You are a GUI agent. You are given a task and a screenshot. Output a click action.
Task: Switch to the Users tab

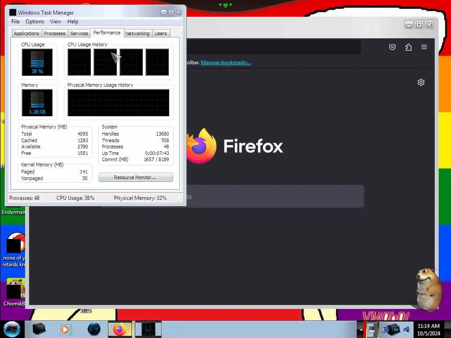pyautogui.click(x=161, y=33)
